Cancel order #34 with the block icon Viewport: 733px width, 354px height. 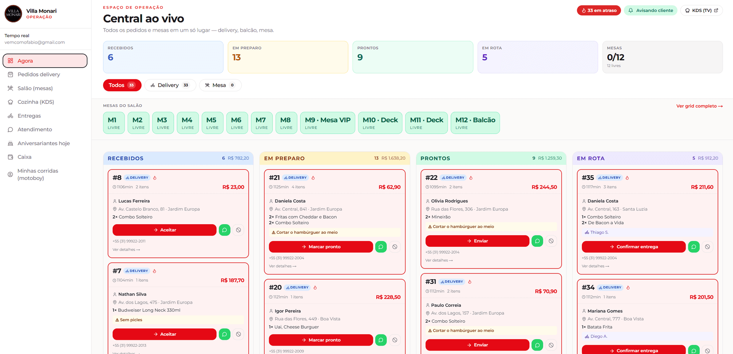click(x=707, y=350)
